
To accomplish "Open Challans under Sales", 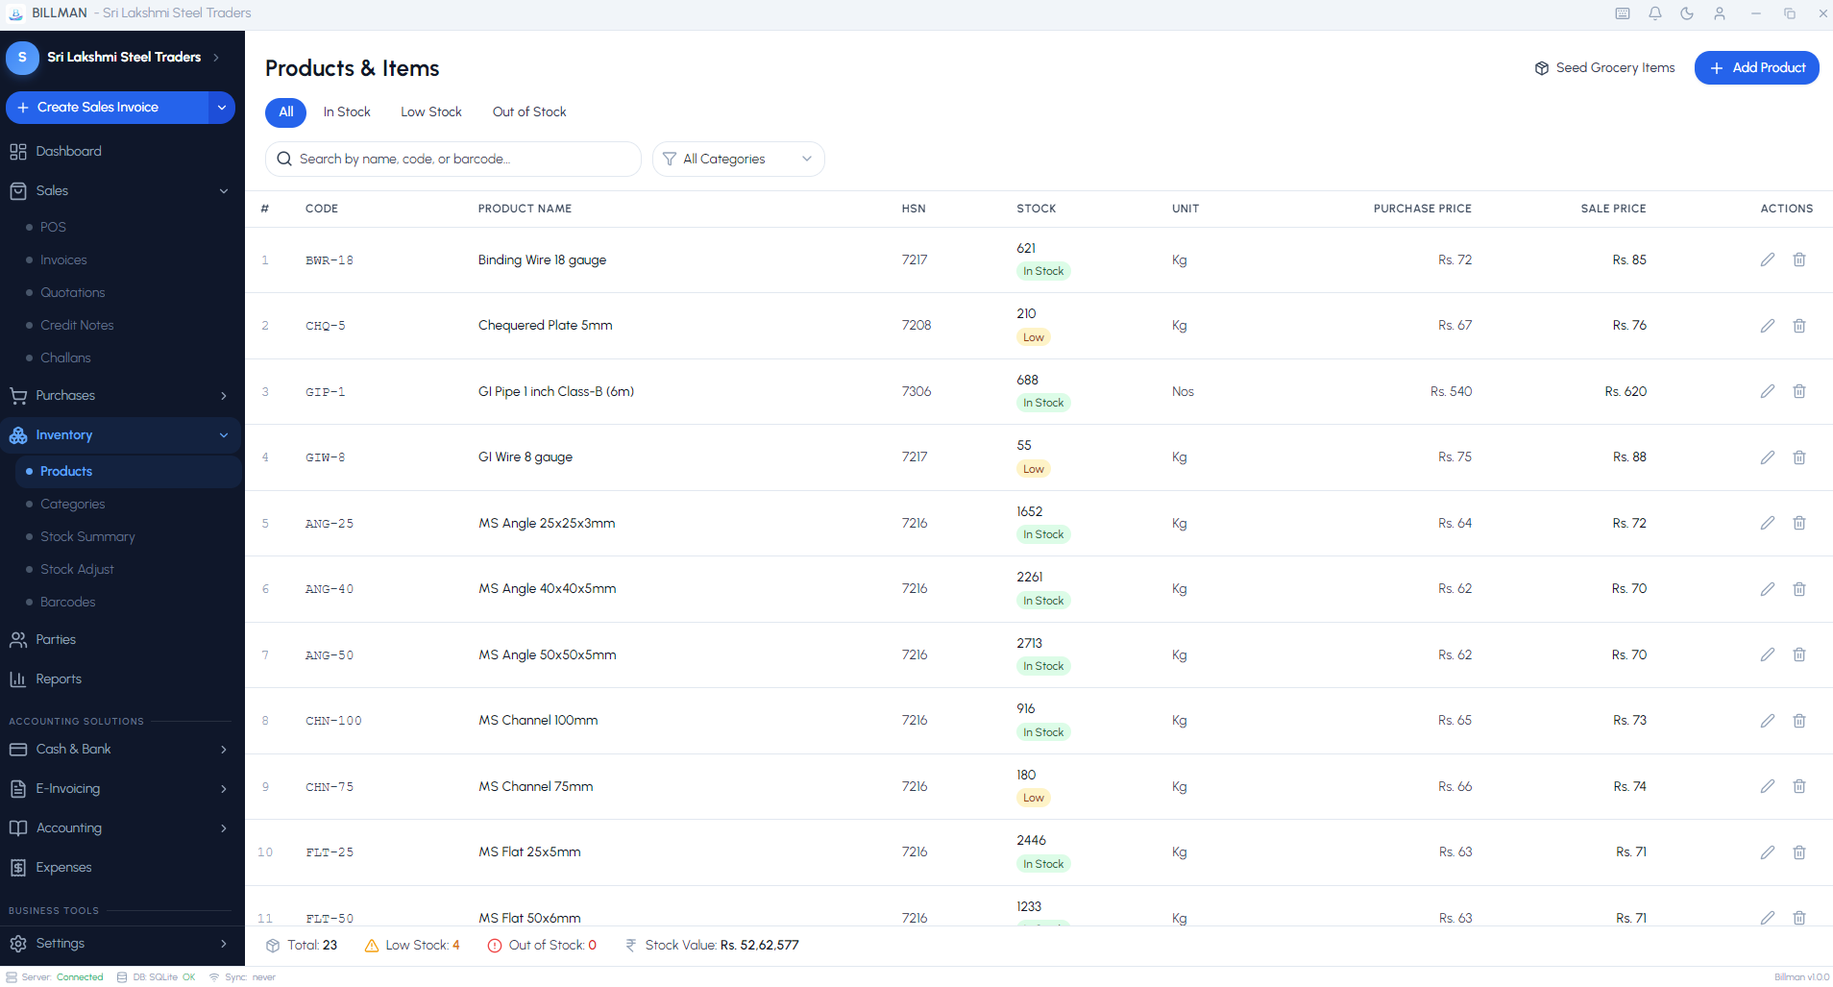I will (129, 358).
